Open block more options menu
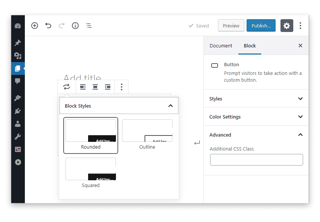Screen dimensions: 320x222 click(x=121, y=87)
